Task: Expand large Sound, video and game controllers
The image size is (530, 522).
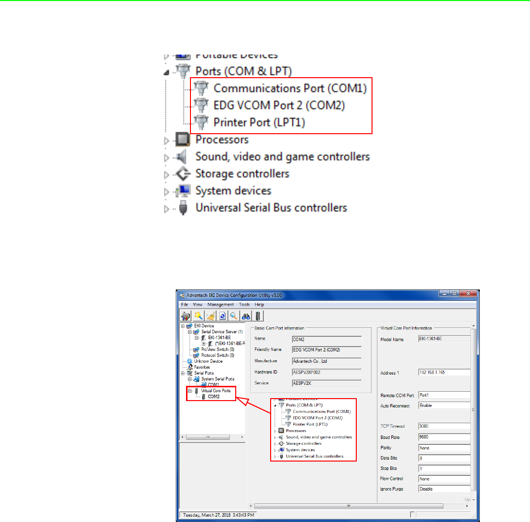Action: 166,158
